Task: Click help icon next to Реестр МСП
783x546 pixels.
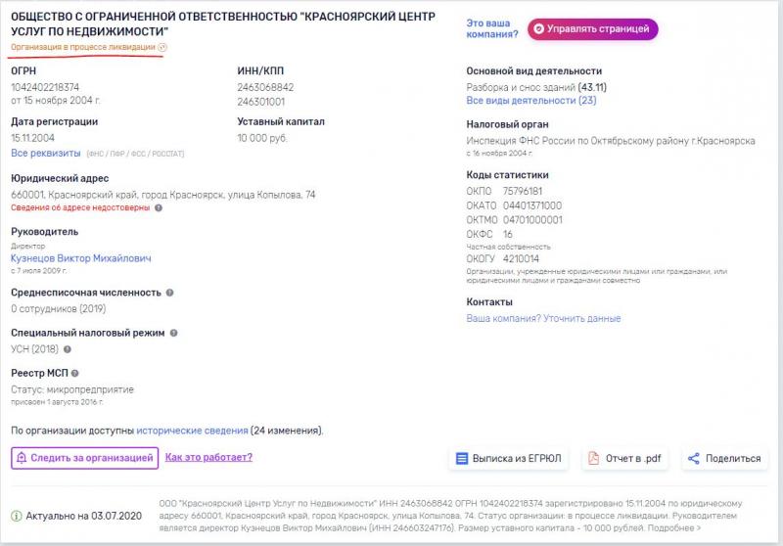Action: click(75, 374)
